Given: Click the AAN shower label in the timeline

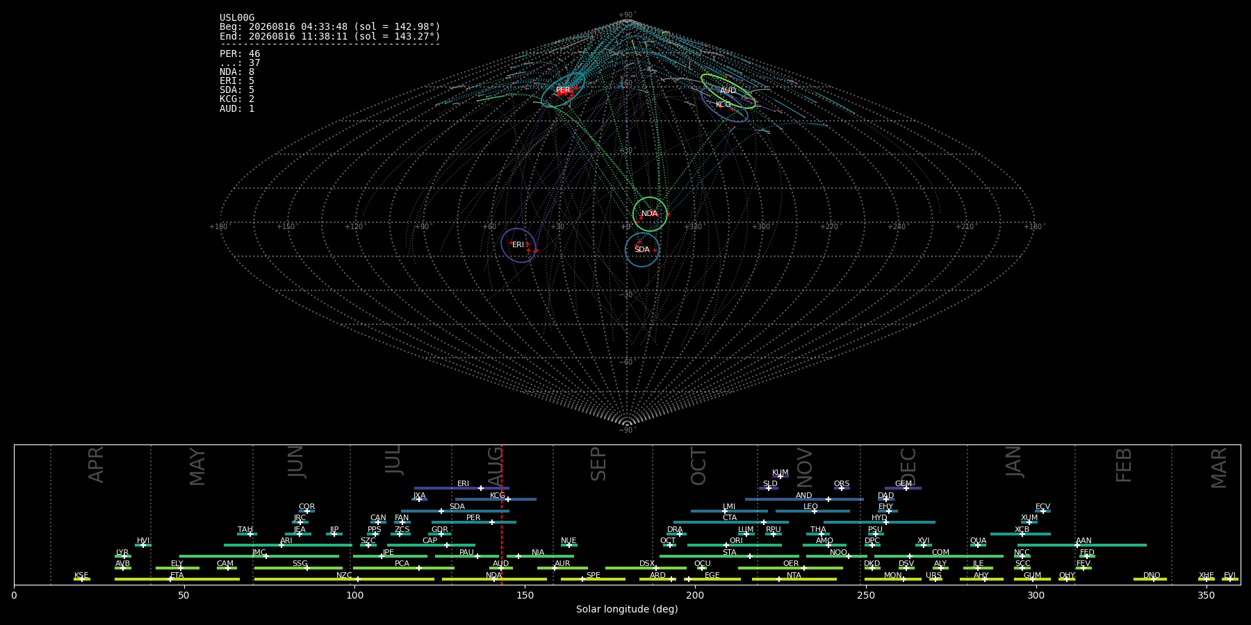Looking at the screenshot, I should pyautogui.click(x=1084, y=541).
